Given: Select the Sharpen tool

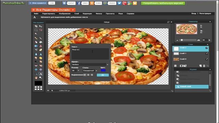Looking at the screenshot, I should [41, 54].
